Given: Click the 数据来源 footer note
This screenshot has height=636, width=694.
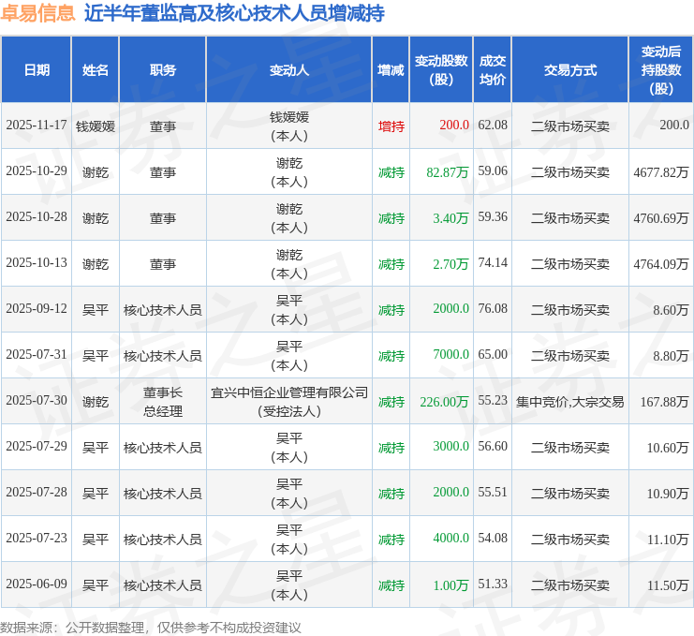Looking at the screenshot, I should coord(150,627).
